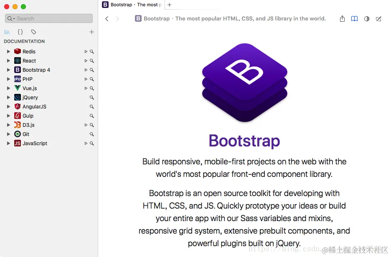Open a new tab

coord(169,5)
